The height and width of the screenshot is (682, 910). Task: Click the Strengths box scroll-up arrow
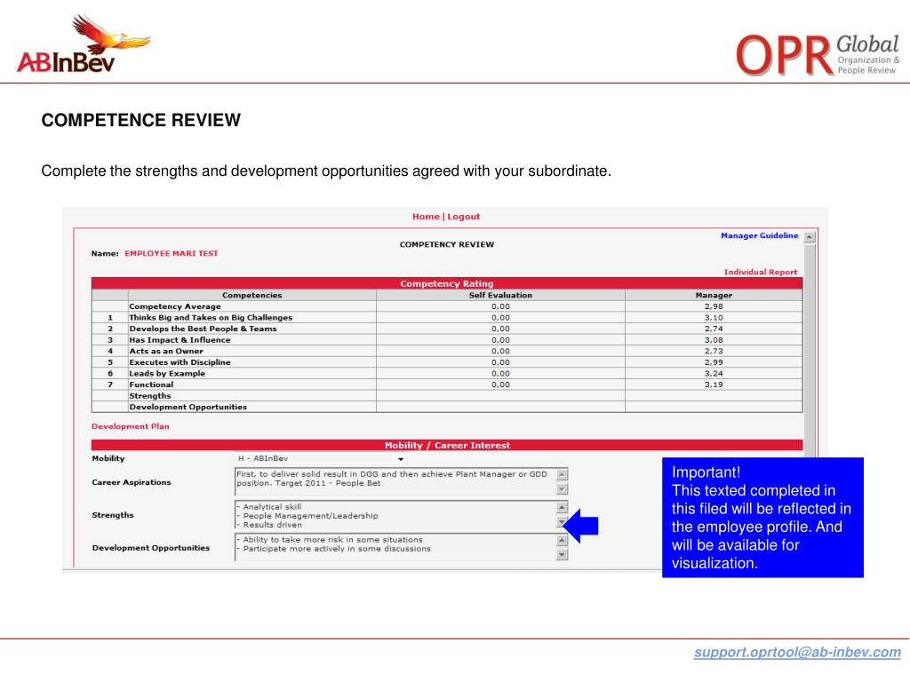coord(562,507)
